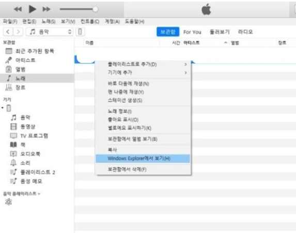Start playback with the play button

pos(32,9)
